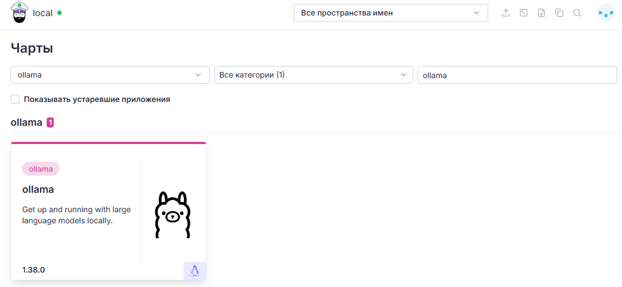The height and width of the screenshot is (287, 622).
Task: Open the 'Все категории (1)' dropdown
Action: (313, 75)
